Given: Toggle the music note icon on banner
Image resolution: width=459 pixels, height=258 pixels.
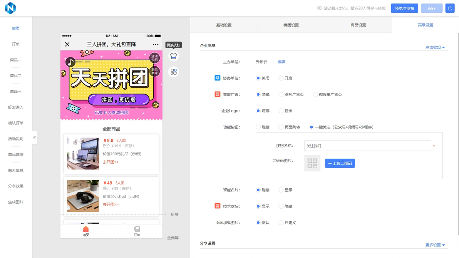Looking at the screenshot, I should pos(70,62).
